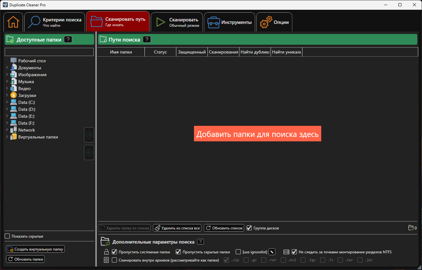Click the Виртуальные папки database icon
The height and width of the screenshot is (270, 422).
click(x=14, y=137)
